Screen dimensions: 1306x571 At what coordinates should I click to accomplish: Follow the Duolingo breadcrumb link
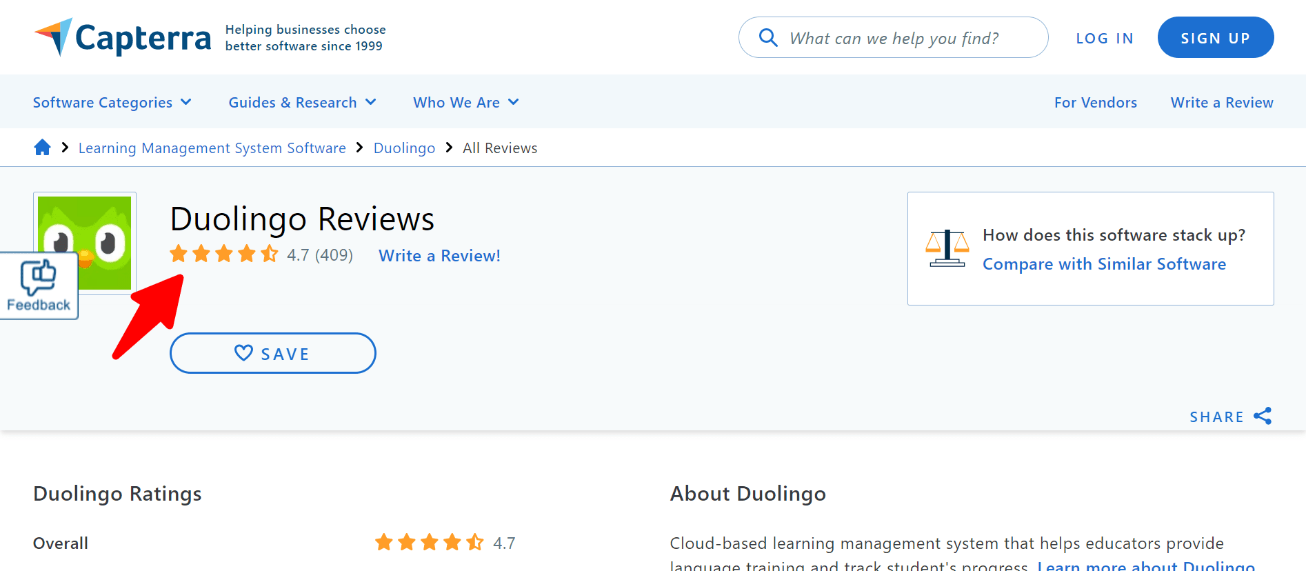point(404,148)
